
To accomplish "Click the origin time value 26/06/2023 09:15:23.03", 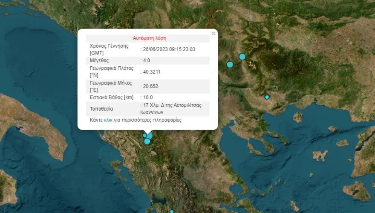I will (169, 49).
